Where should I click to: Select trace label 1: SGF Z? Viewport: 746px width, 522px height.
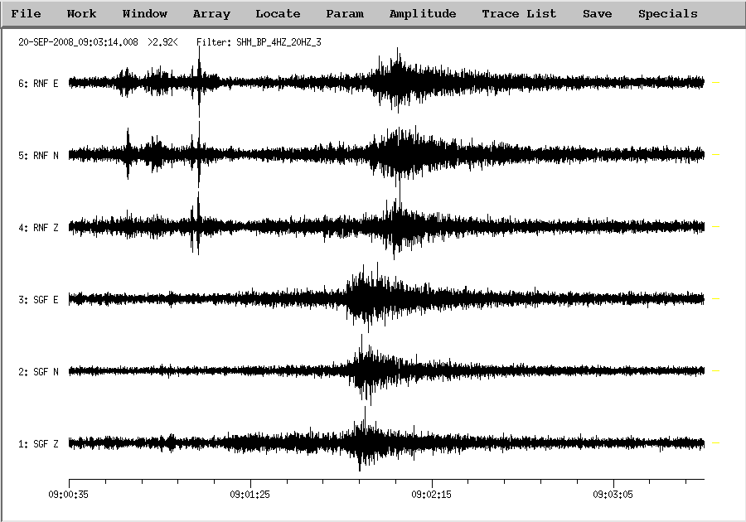pyautogui.click(x=38, y=444)
